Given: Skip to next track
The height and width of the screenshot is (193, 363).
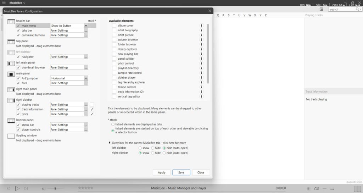Looking at the screenshot, I should pos(26,189).
